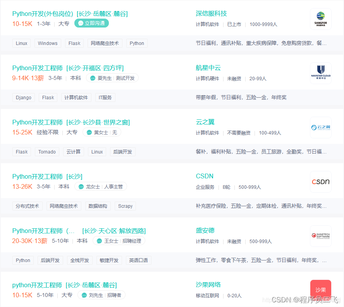Image resolution: width=344 pixels, height=307 pixels.
Task: Open the Navistar Cloud company logo
Action: coord(320,73)
